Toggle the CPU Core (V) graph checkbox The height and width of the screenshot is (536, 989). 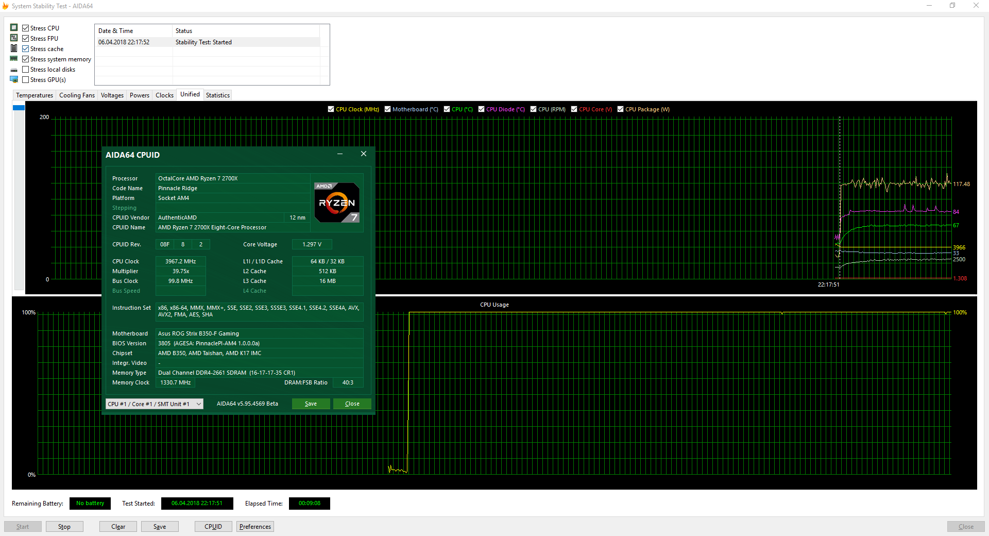[x=574, y=109]
